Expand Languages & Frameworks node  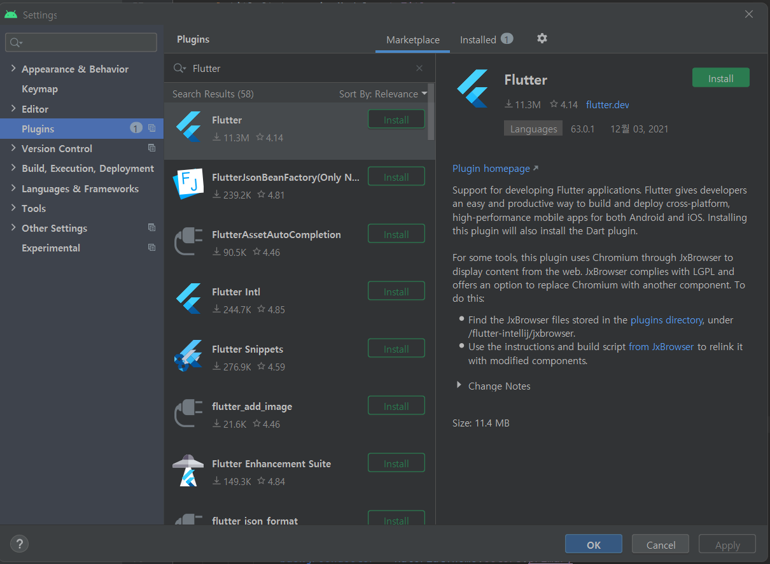pos(13,188)
